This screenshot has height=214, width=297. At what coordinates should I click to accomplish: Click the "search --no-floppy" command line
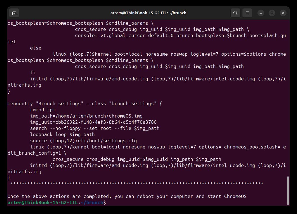coord(94,128)
